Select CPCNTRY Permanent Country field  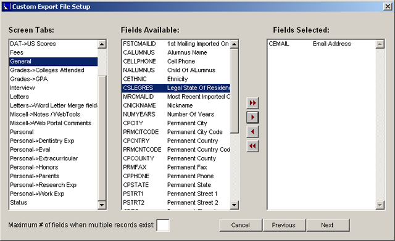pyautogui.click(x=176, y=141)
